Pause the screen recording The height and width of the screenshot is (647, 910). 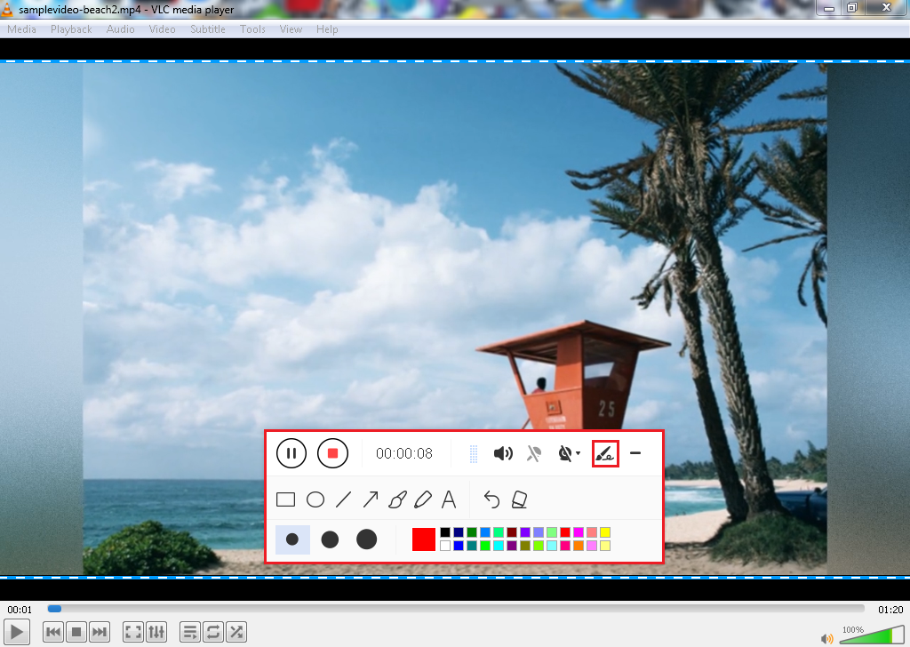click(291, 453)
